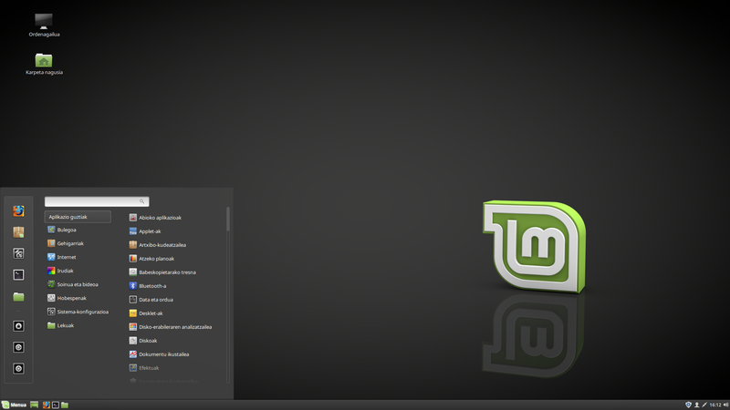Click the log out icon in favorites sidebar
Image resolution: width=730 pixels, height=410 pixels.
(18, 347)
